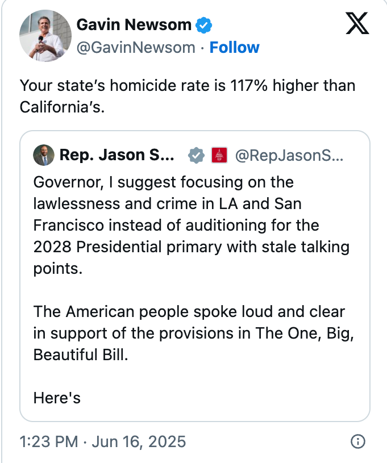
Task: Open the quoted Rep. Jason tweet card
Action: click(x=193, y=273)
